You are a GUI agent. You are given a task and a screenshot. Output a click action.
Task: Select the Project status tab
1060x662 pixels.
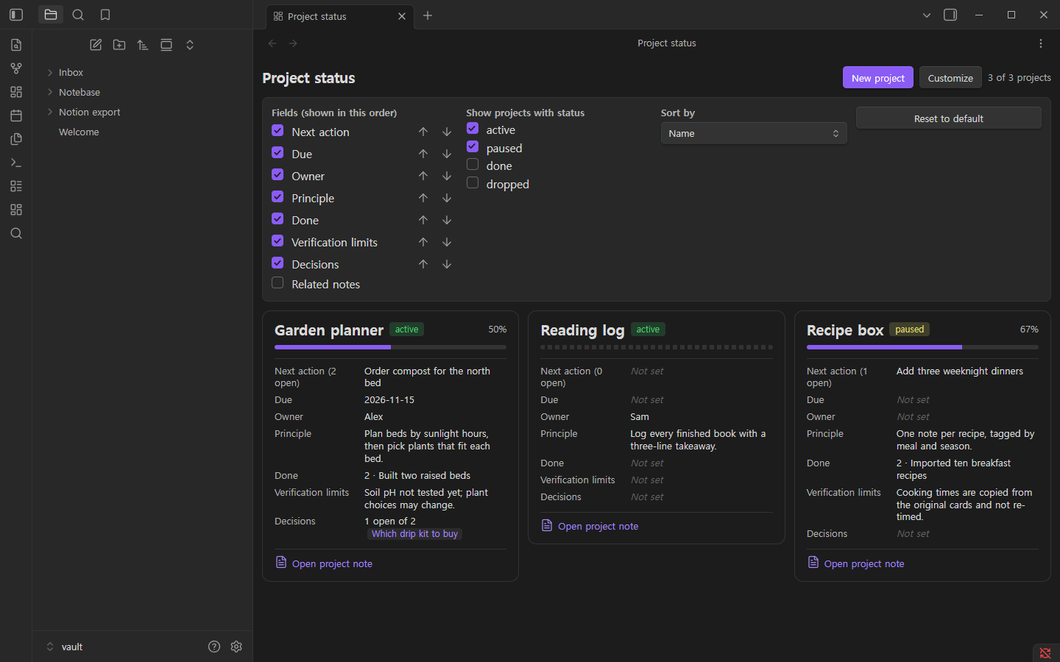coord(339,16)
